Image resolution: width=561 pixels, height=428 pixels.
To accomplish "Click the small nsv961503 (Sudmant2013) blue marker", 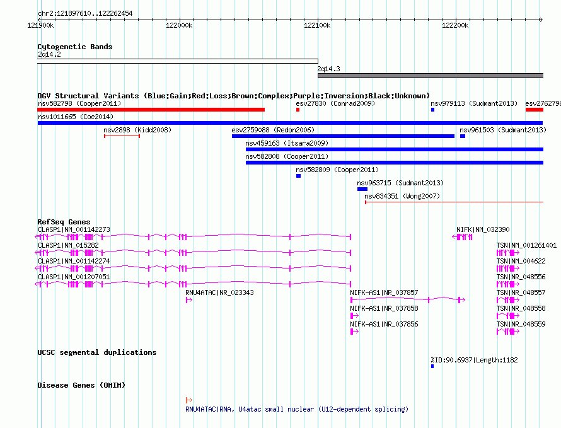I will [463, 136].
